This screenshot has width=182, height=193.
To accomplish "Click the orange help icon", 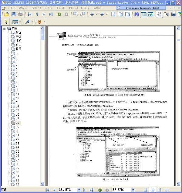I will [x=39, y=22].
